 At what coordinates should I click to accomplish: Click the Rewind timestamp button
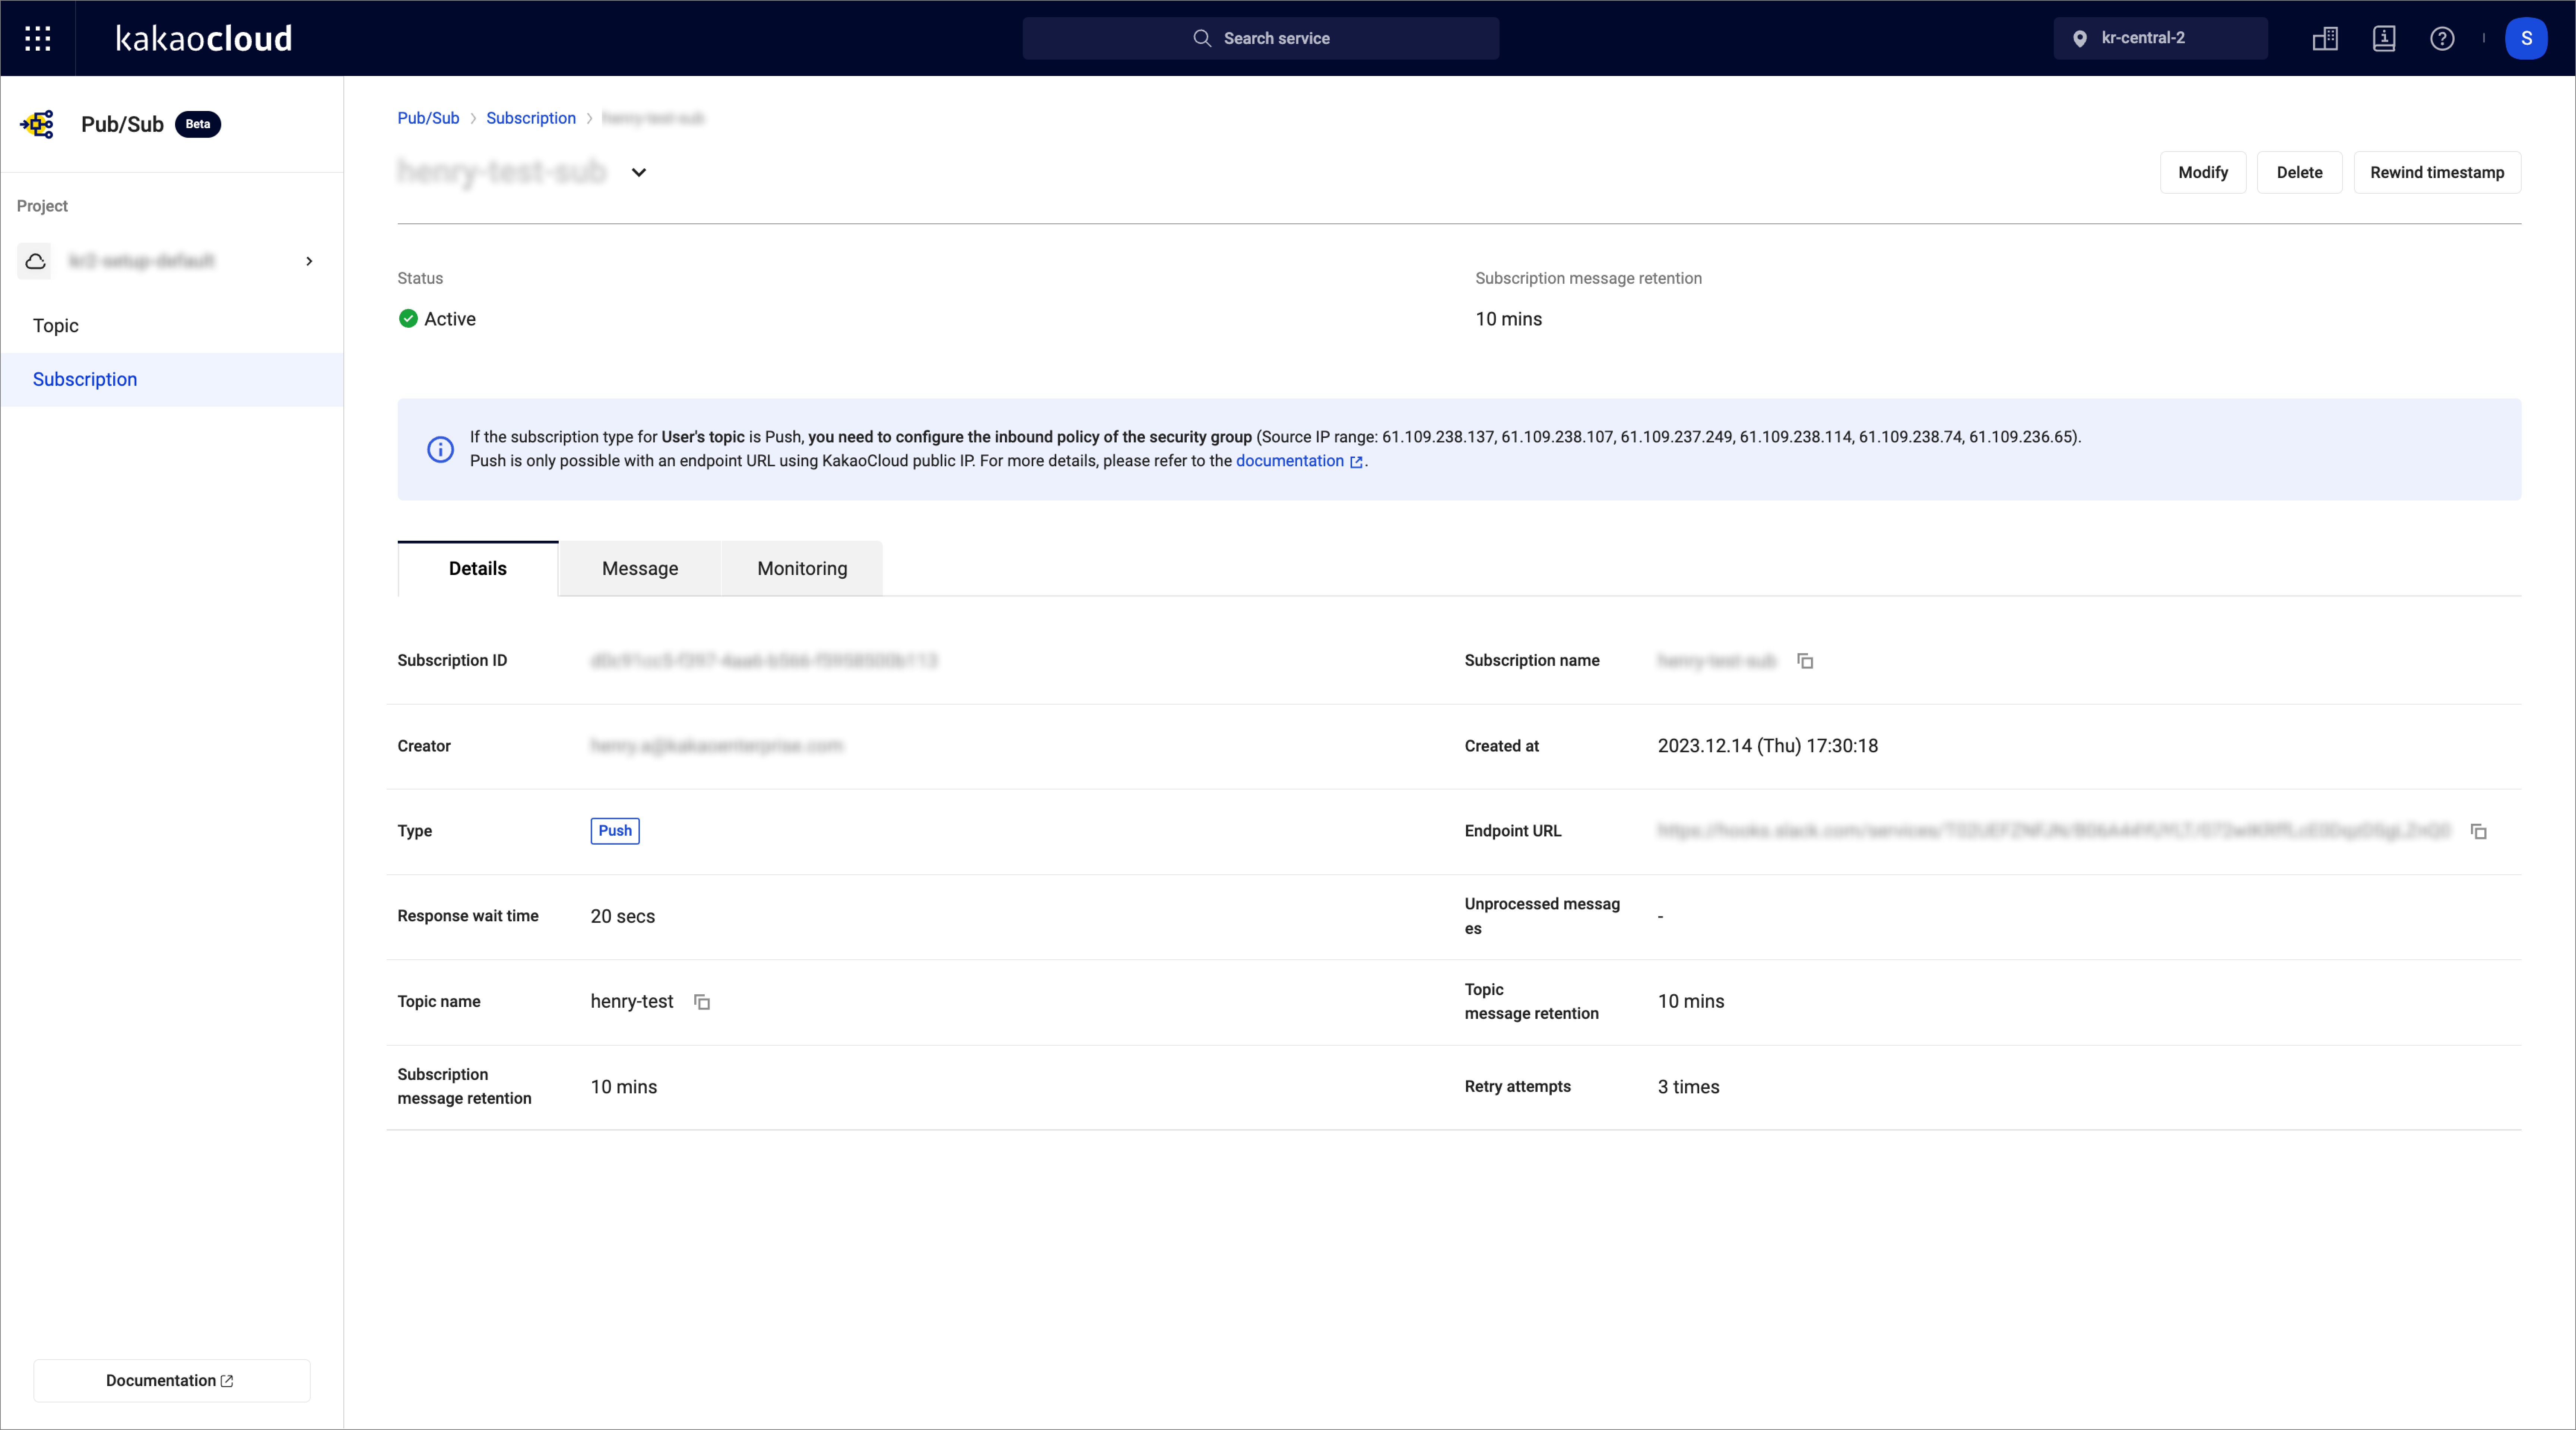tap(2437, 172)
